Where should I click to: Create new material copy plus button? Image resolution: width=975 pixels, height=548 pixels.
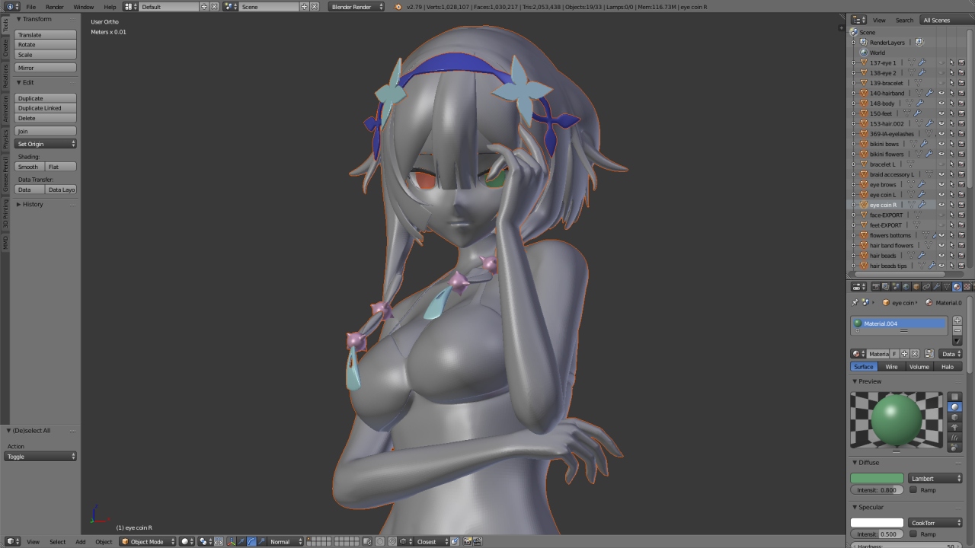click(905, 354)
